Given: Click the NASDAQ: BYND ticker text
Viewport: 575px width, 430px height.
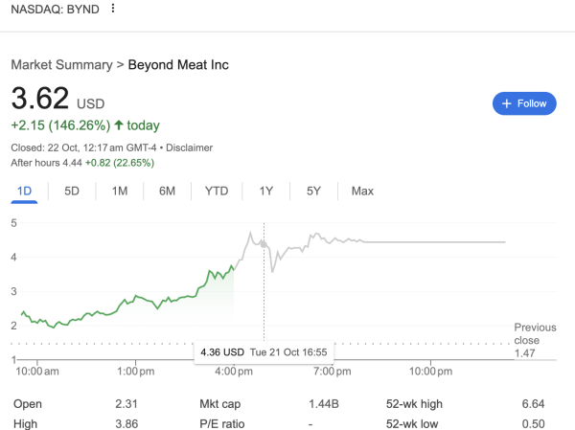Looking at the screenshot, I should [x=55, y=9].
